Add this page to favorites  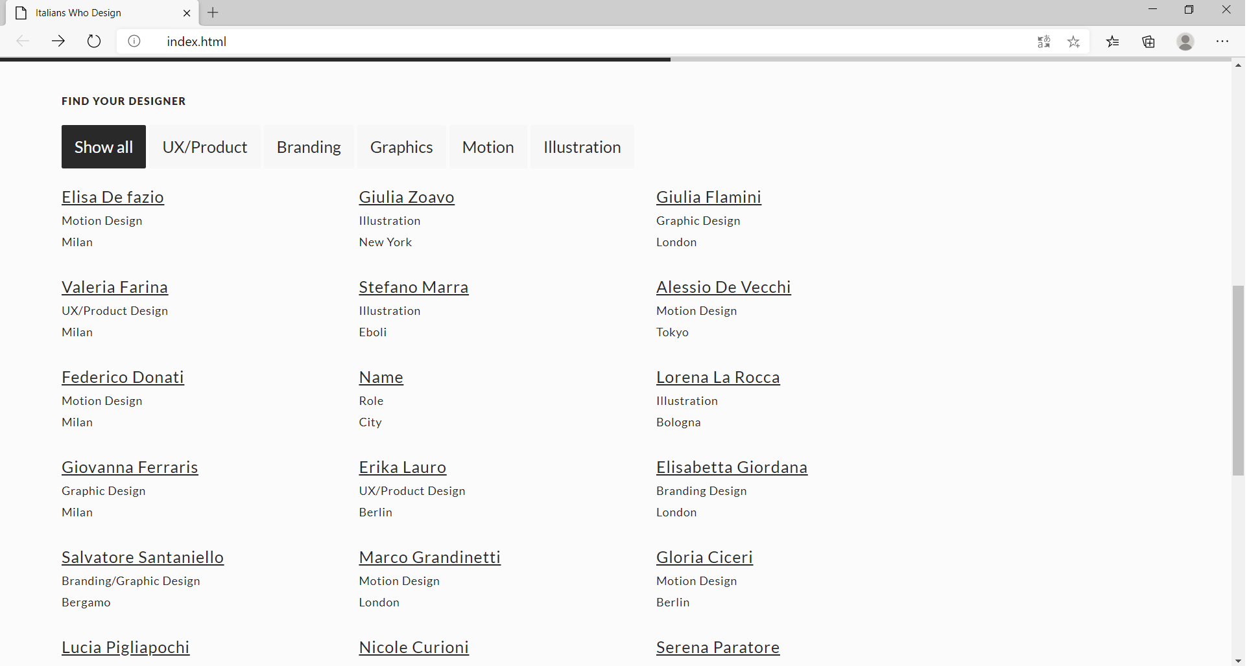pyautogui.click(x=1074, y=41)
